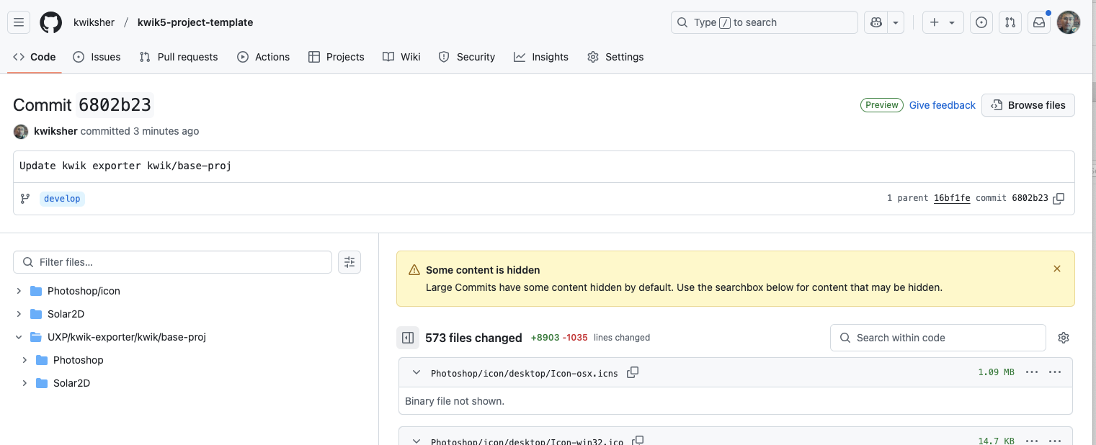Open the user profile avatar menu
Image resolution: width=1096 pixels, height=445 pixels.
click(x=1069, y=22)
